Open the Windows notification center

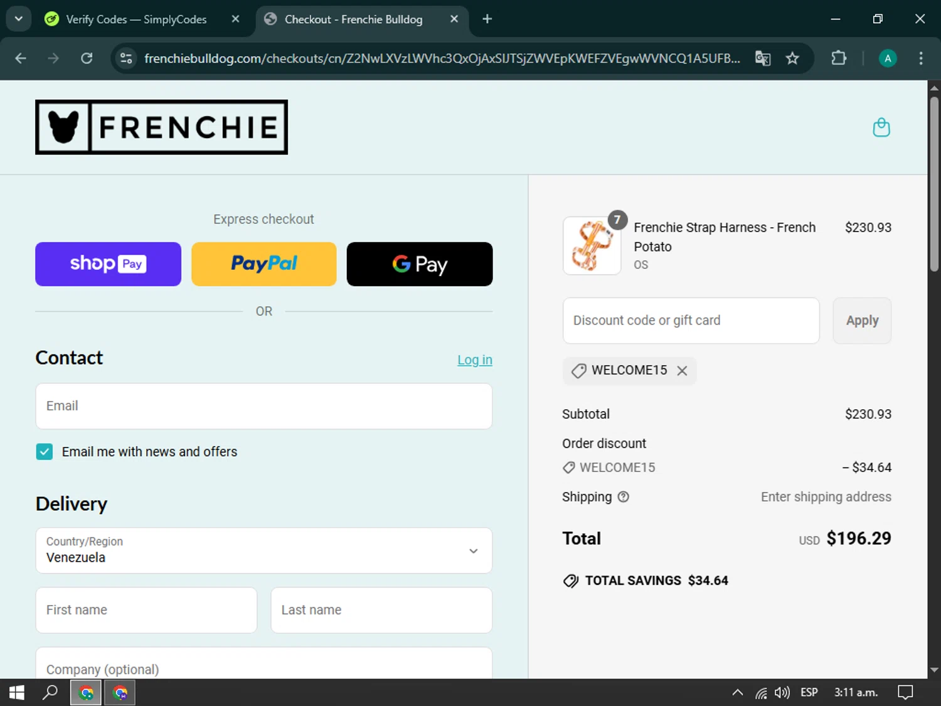coord(905,692)
